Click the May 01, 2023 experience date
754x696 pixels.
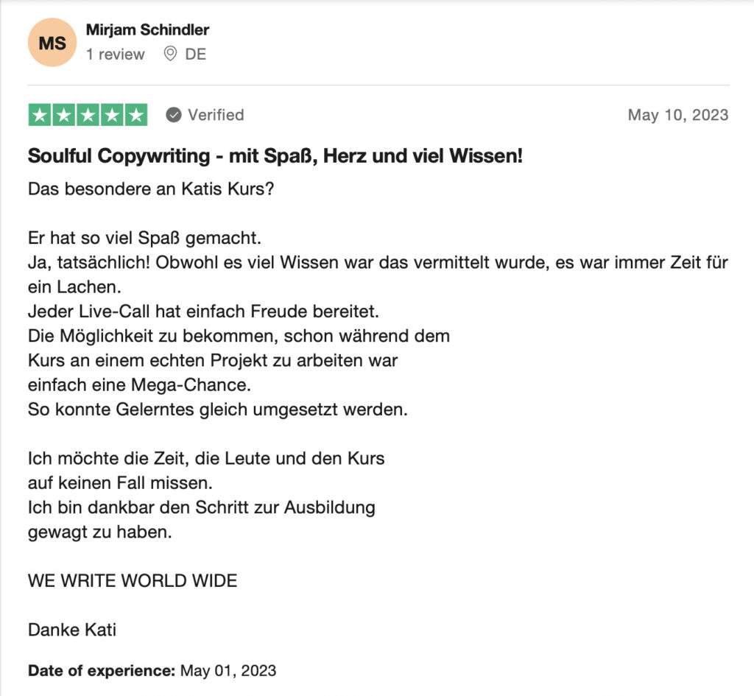[x=228, y=671]
